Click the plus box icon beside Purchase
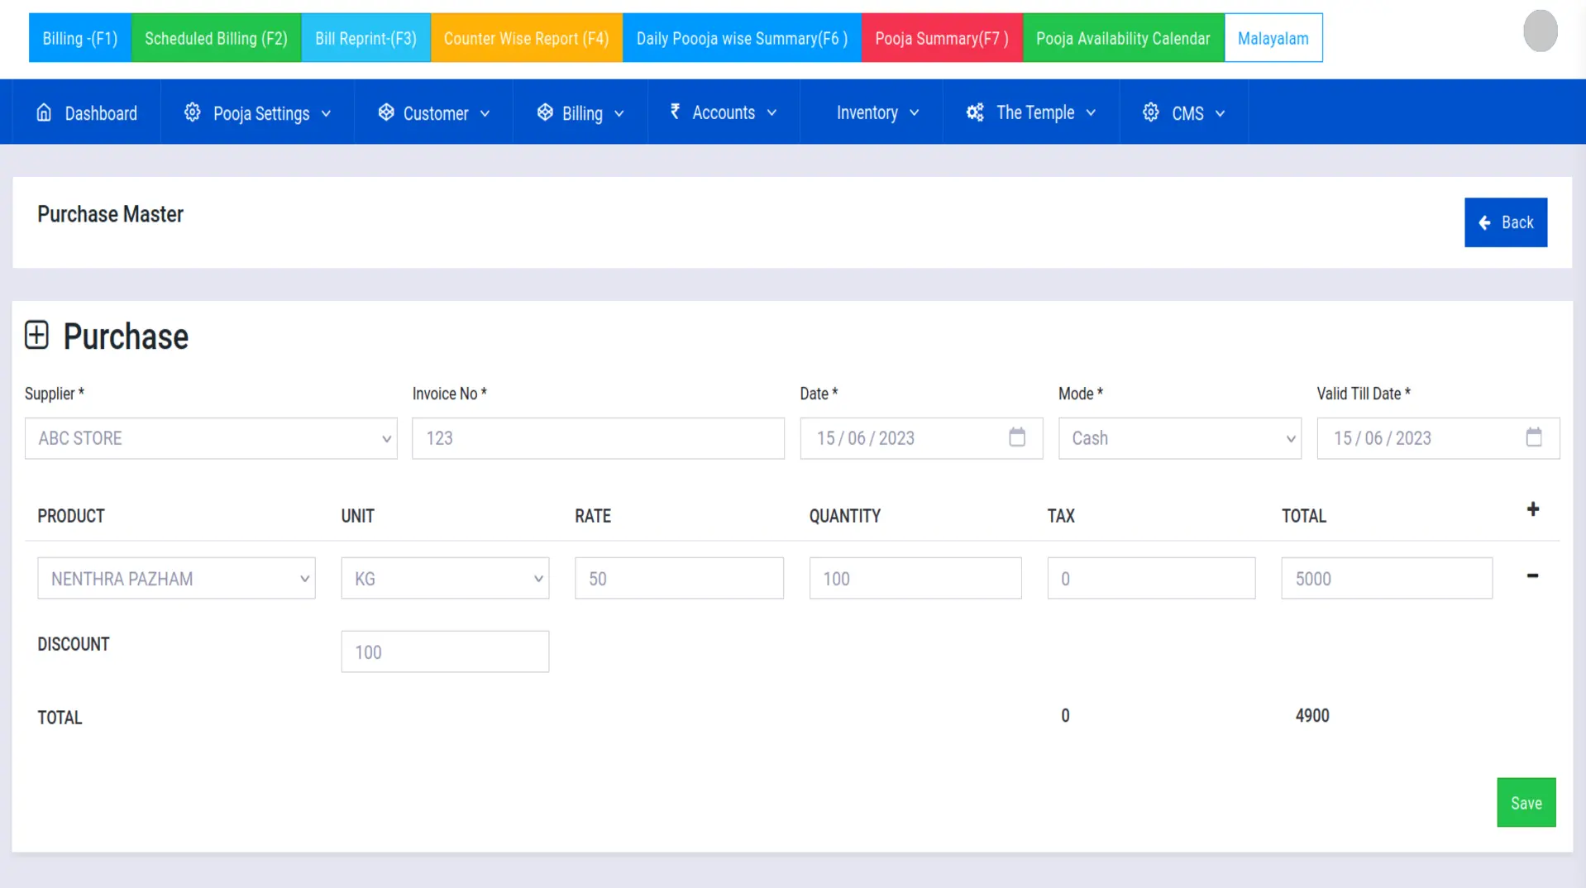This screenshot has height=888, width=1586. tap(36, 335)
